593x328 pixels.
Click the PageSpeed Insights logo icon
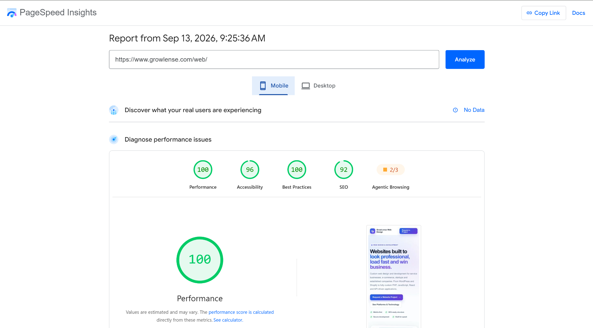click(12, 12)
